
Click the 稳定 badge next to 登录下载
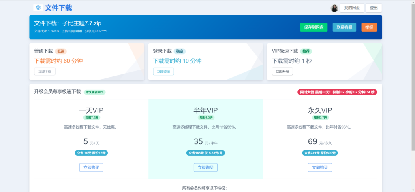(180, 51)
